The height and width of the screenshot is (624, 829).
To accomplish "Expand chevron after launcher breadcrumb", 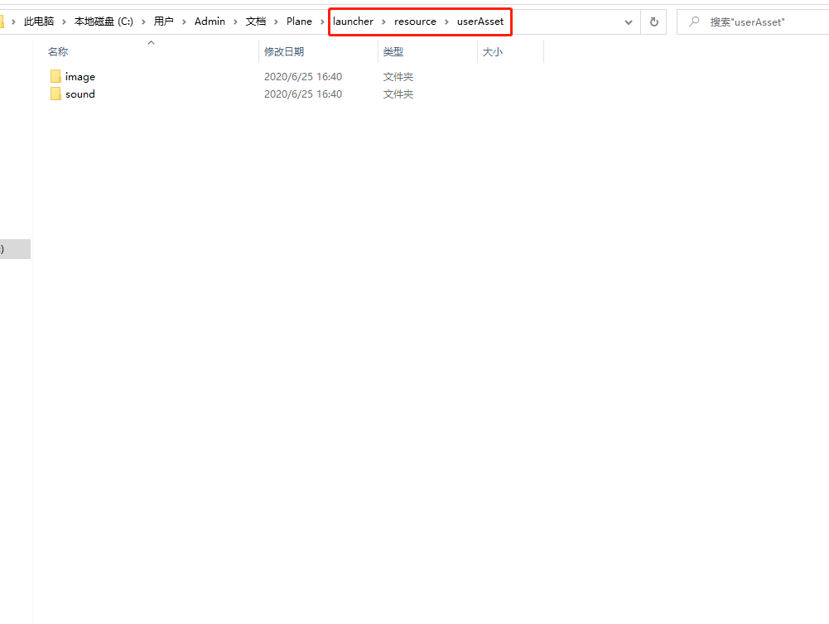I will 383,22.
